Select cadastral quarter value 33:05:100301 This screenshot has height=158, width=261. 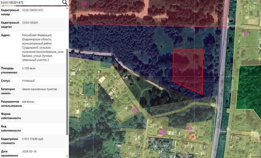pos(30,23)
